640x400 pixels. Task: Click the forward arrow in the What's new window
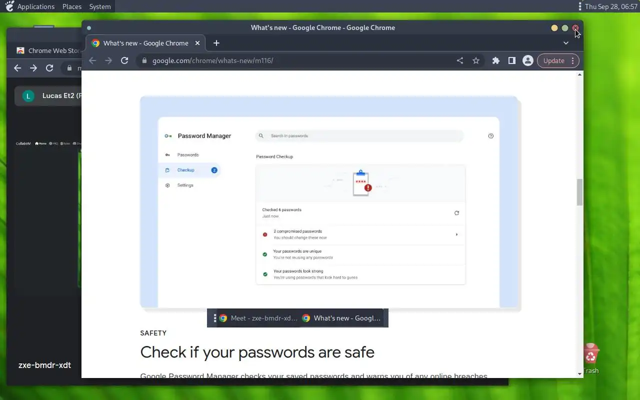(108, 60)
